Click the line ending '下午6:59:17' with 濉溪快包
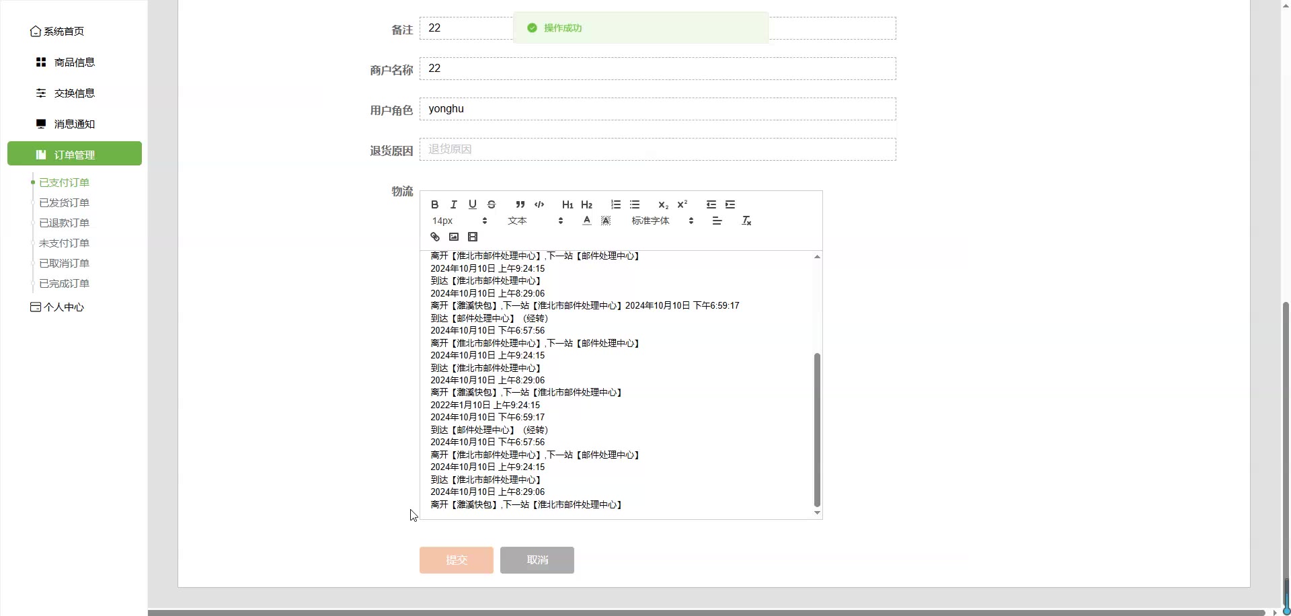The image size is (1291, 616). coord(585,305)
